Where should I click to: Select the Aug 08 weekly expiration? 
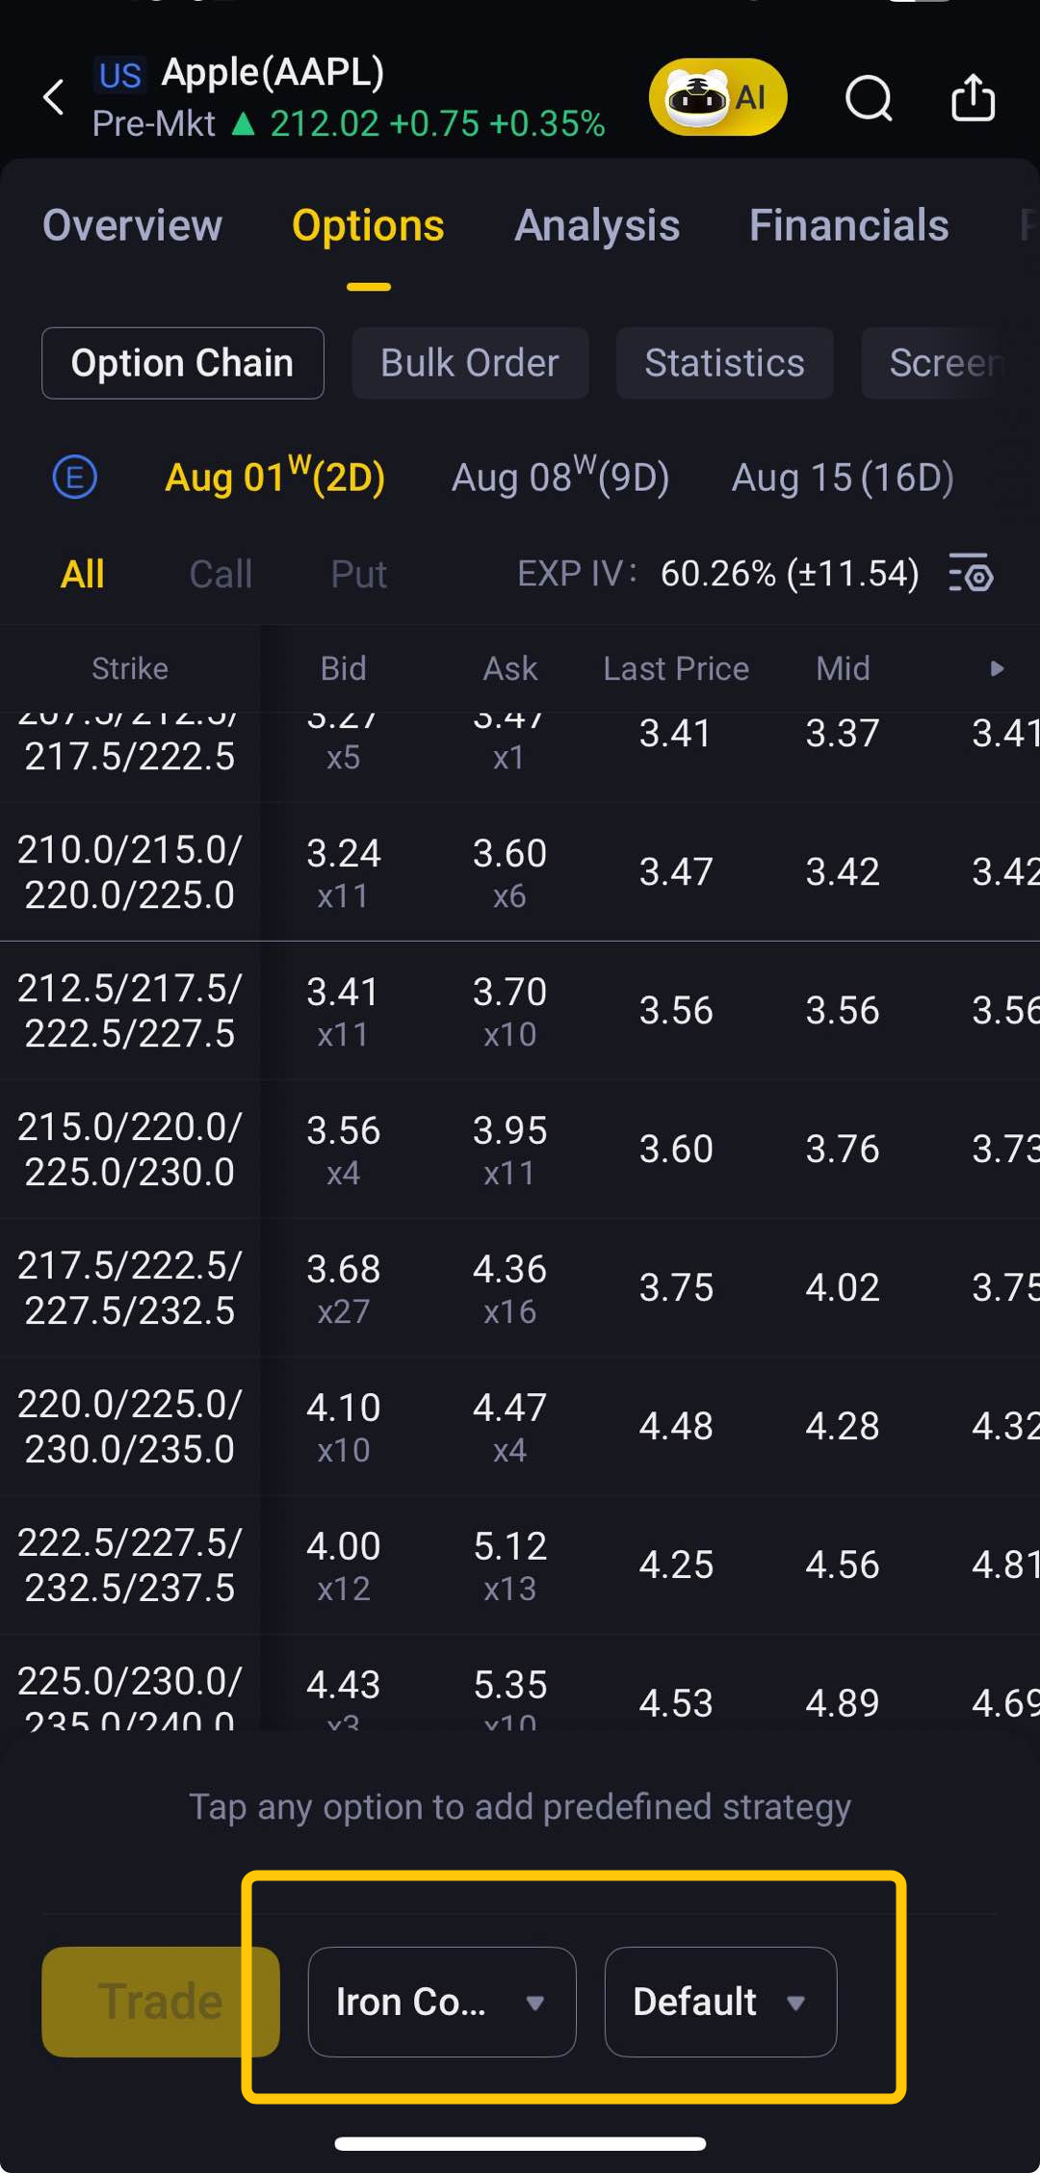click(560, 477)
